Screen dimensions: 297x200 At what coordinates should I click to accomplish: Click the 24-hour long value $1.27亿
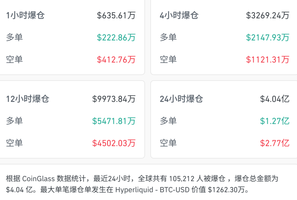tap(275, 121)
